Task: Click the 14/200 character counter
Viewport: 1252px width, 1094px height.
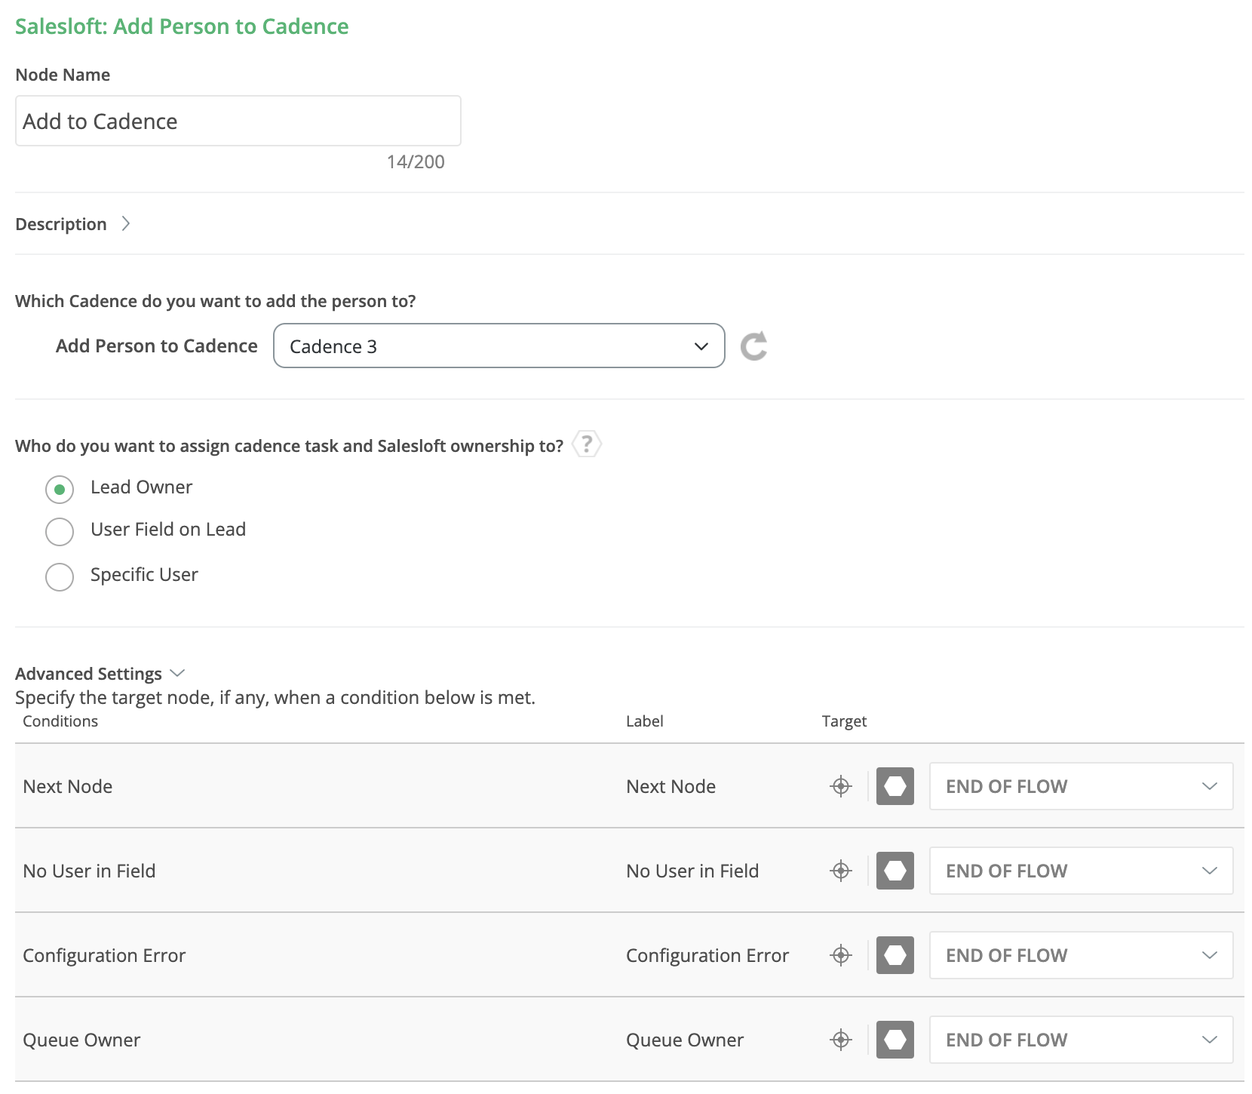Action: point(416,161)
